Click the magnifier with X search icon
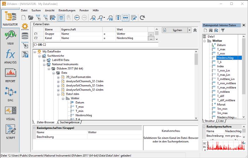This screenshot has height=158, width=248. [x=93, y=18]
